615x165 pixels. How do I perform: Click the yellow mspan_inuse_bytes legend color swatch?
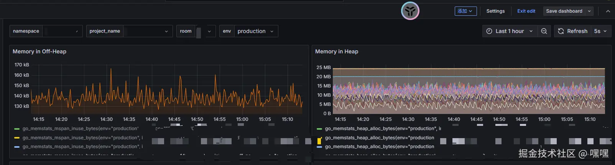pos(16,138)
